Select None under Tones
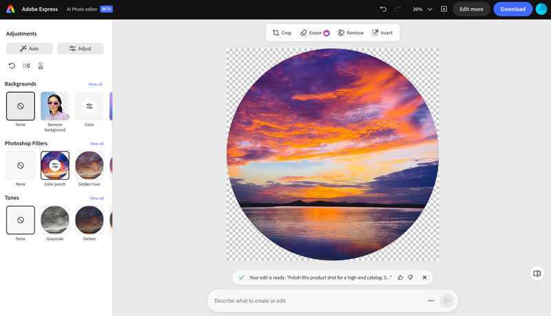The image size is (551, 316). [21, 220]
